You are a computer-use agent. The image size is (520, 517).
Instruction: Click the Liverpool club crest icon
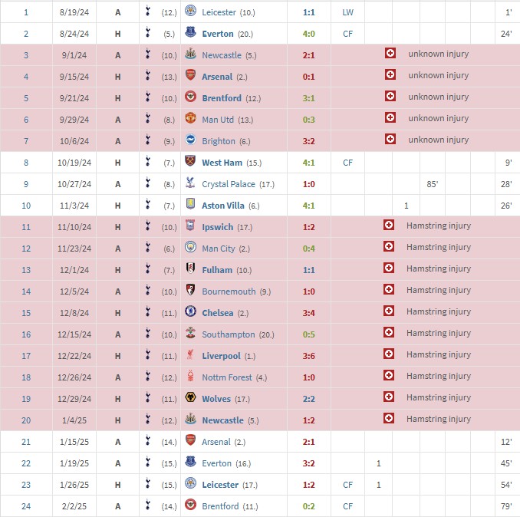pos(191,356)
